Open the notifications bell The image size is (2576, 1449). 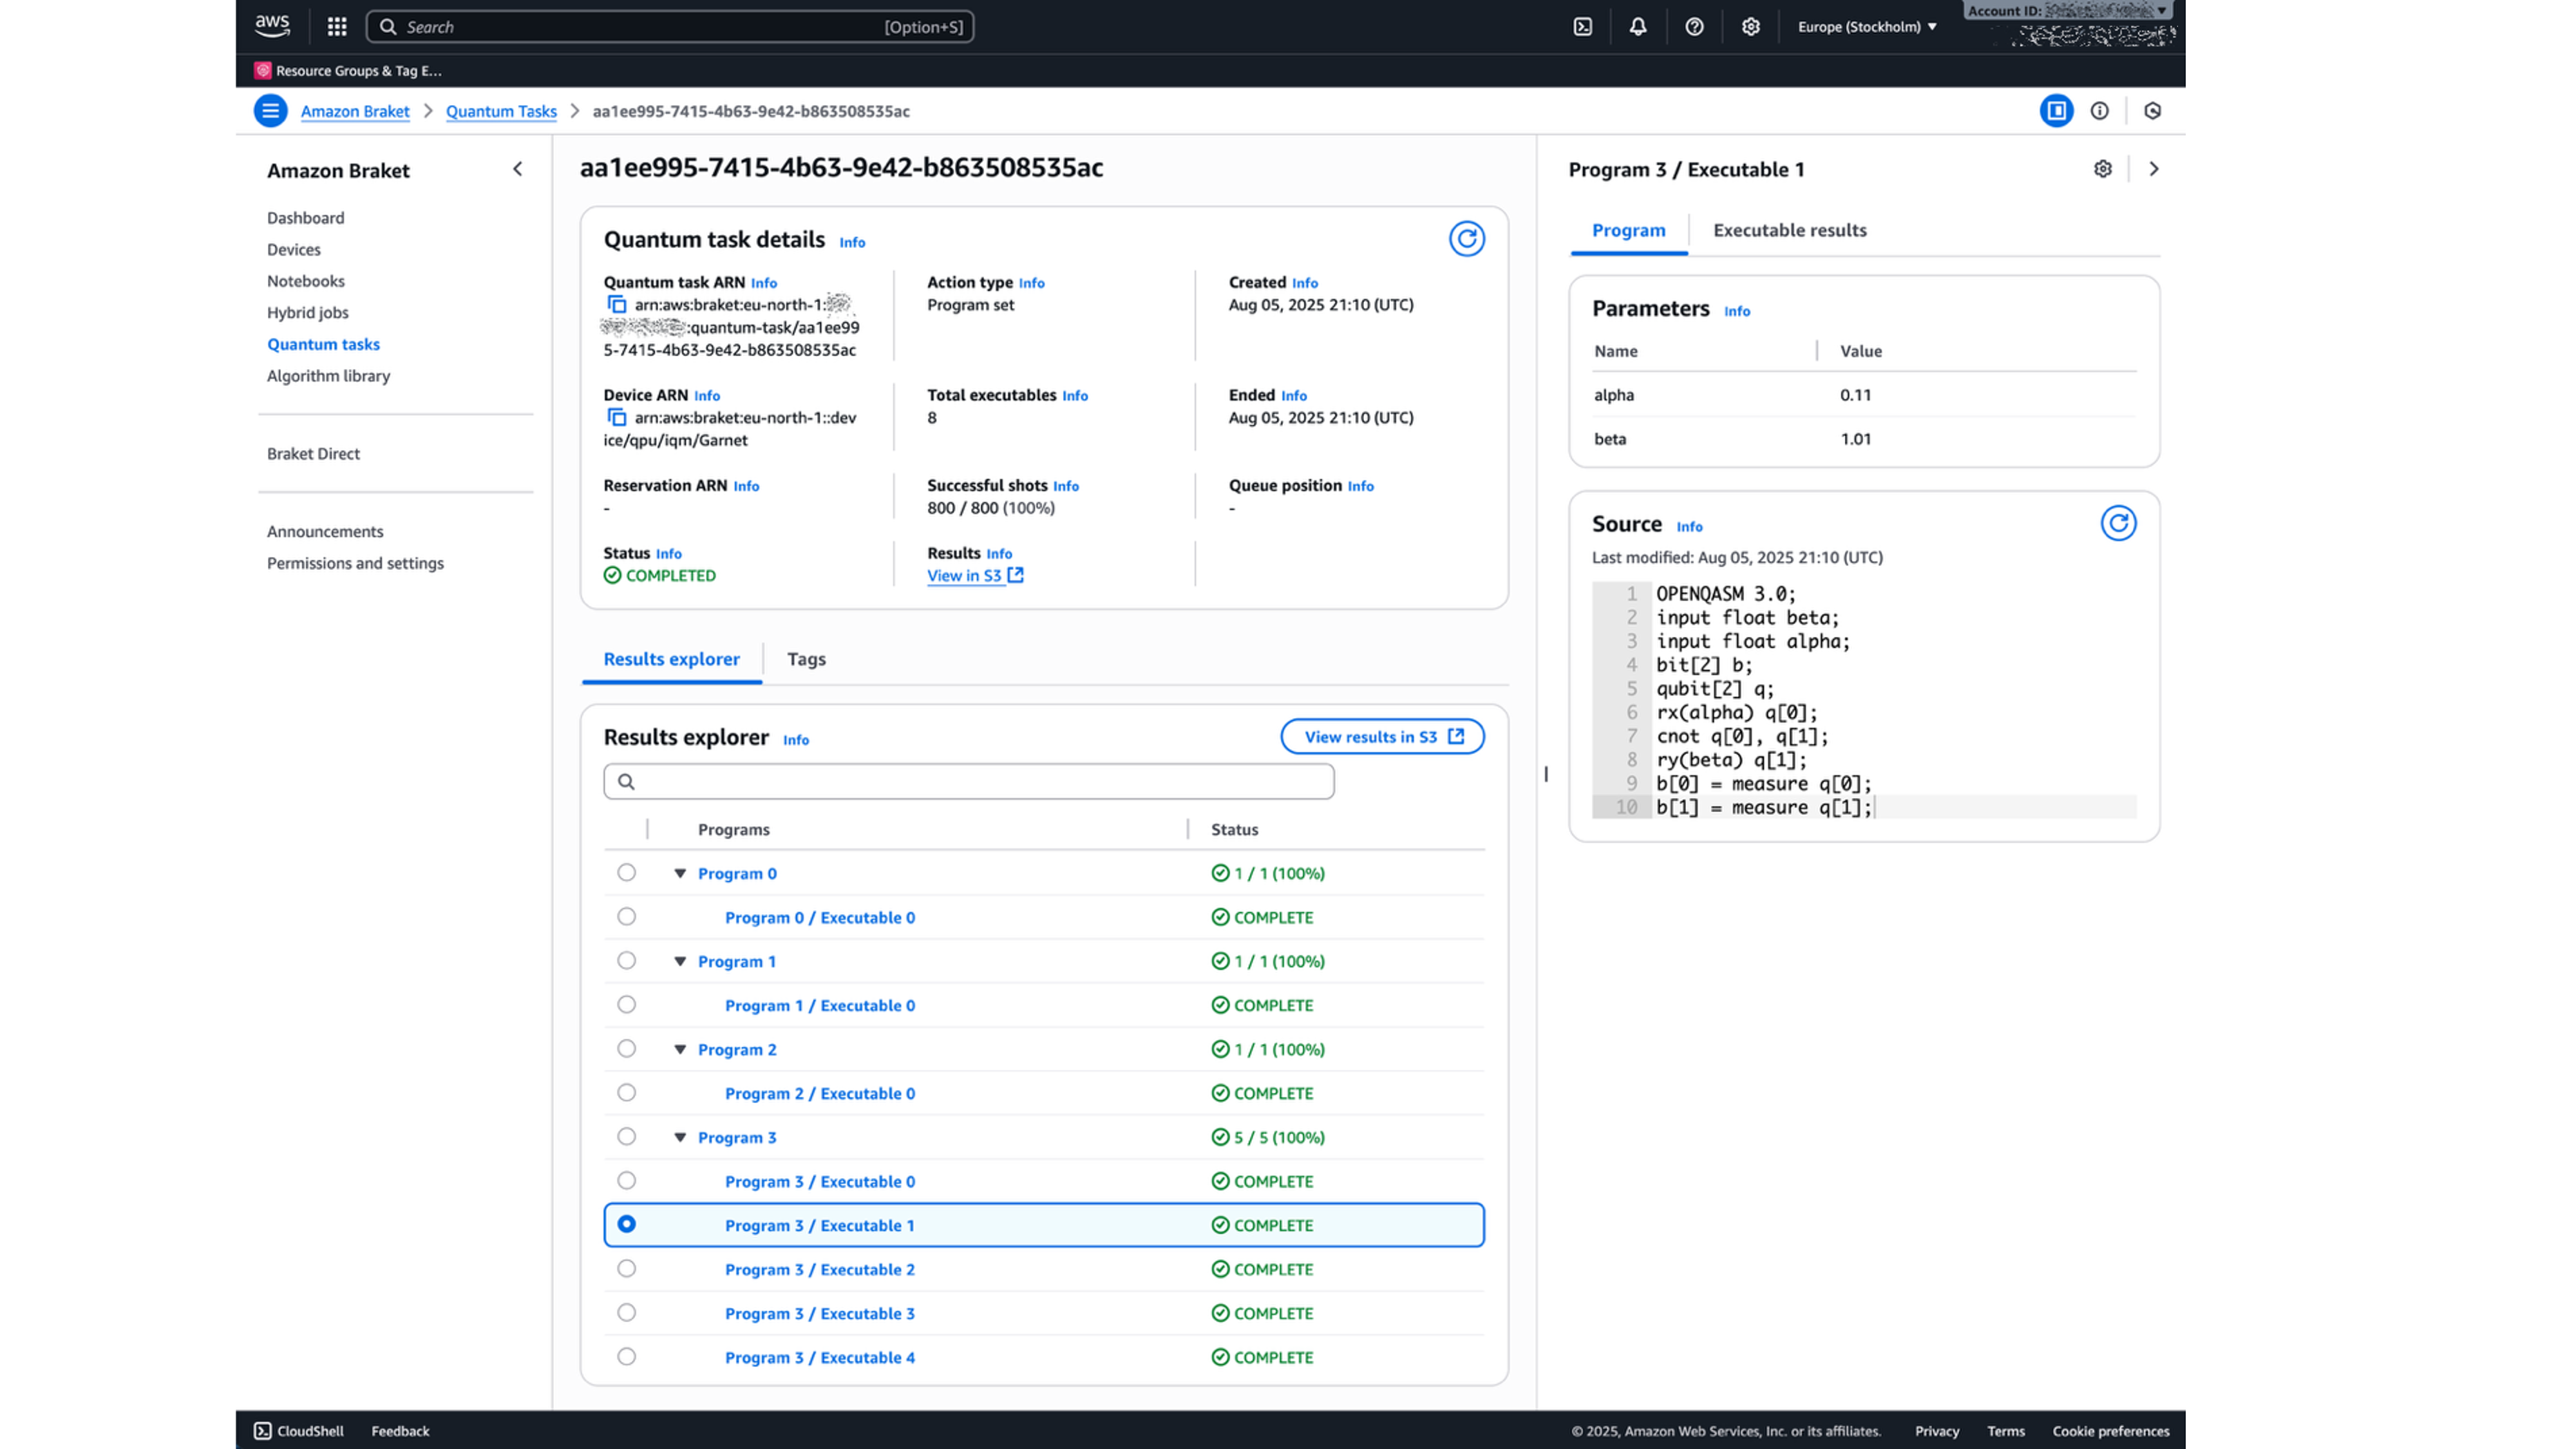pyautogui.click(x=1638, y=27)
